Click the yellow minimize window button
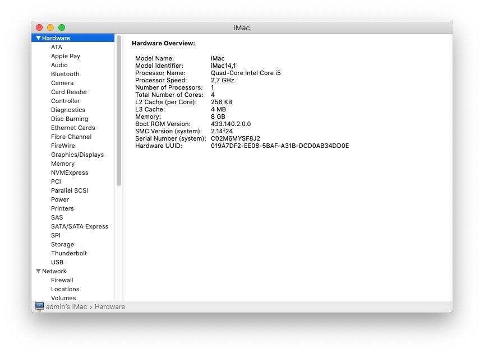 [50, 27]
